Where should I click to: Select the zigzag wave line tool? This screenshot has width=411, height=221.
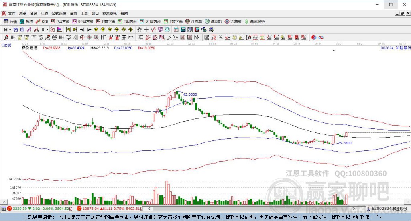pos(176,37)
